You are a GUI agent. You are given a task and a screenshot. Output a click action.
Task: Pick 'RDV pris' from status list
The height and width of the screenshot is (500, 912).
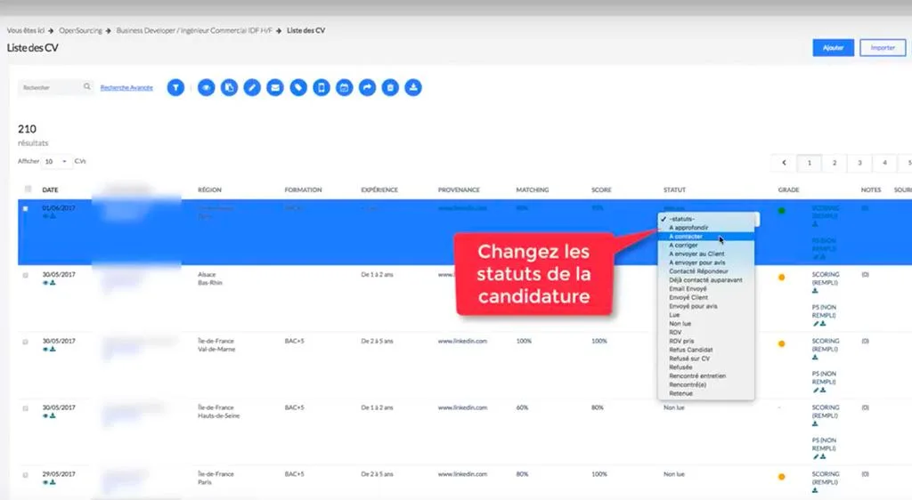706,341
